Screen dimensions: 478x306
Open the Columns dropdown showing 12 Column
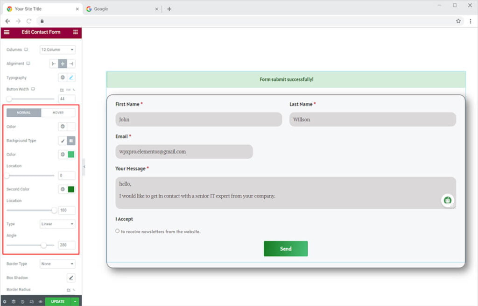click(x=57, y=50)
